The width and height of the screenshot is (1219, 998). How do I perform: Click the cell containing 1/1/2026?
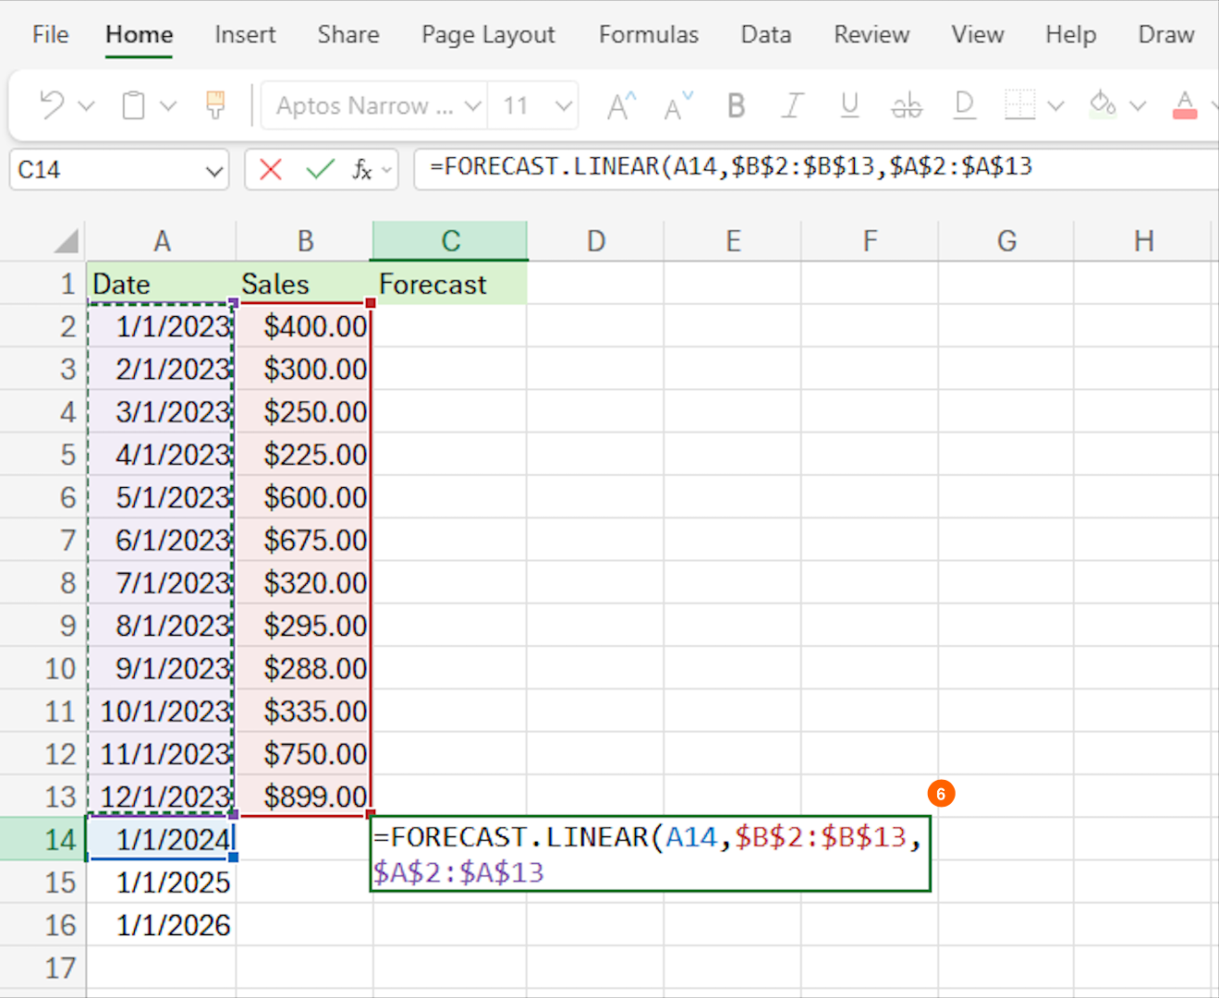162,925
